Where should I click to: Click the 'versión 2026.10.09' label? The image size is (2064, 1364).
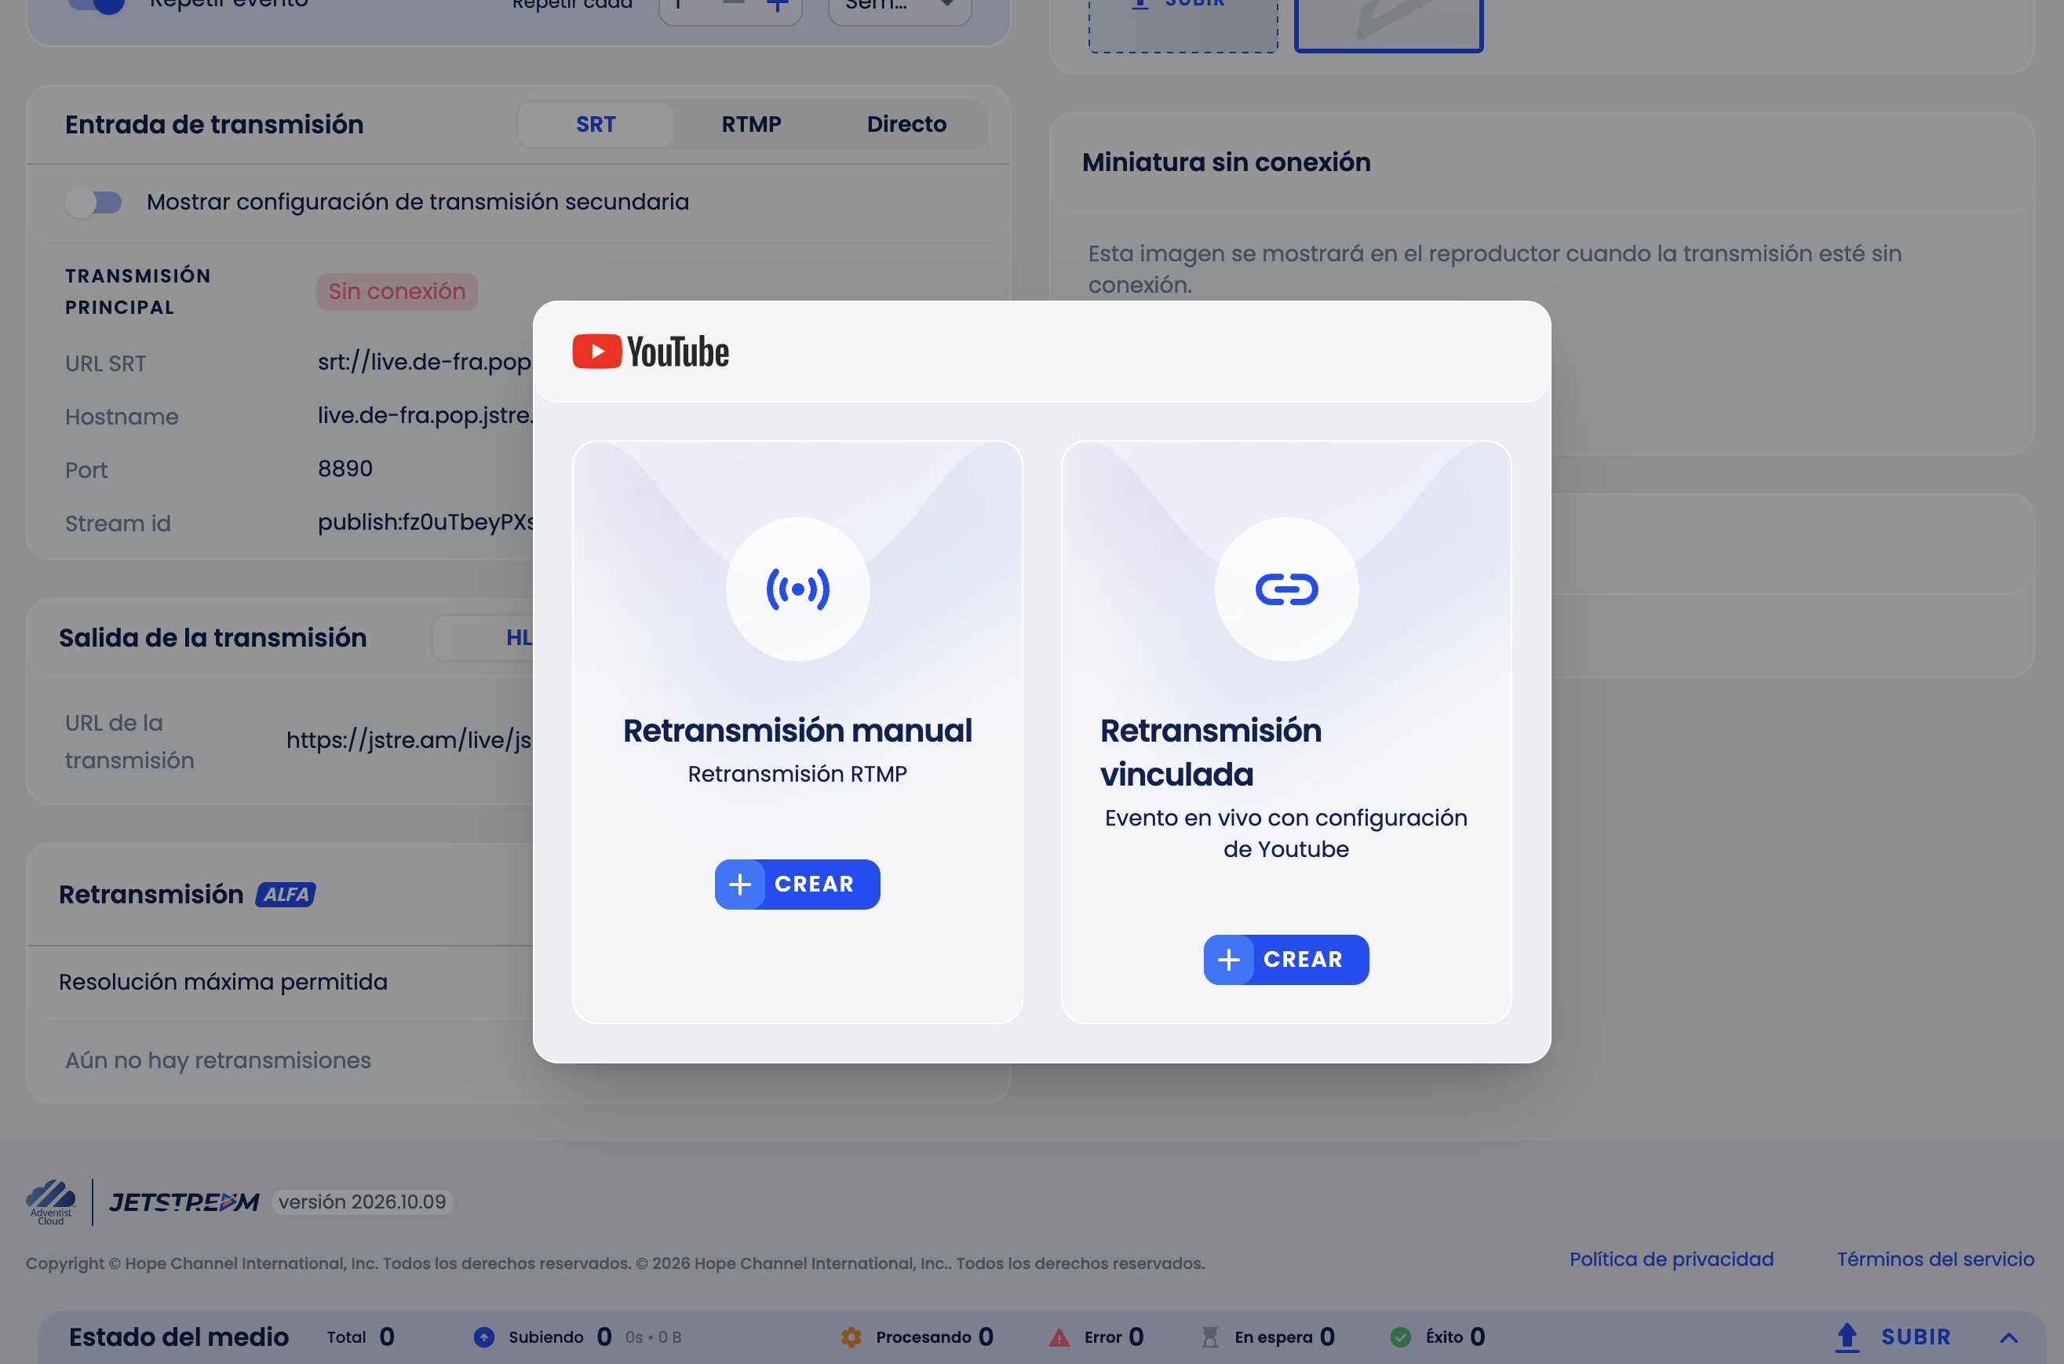point(362,1202)
